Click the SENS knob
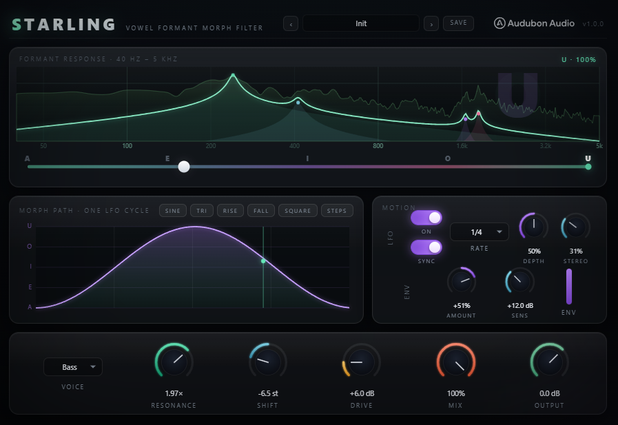The image size is (618, 425). click(519, 281)
